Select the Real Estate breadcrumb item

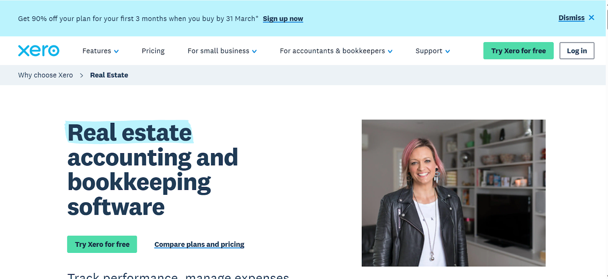(x=109, y=75)
